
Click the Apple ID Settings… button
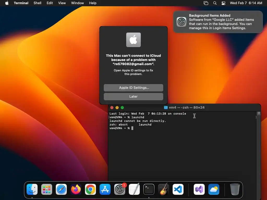pos(133,88)
